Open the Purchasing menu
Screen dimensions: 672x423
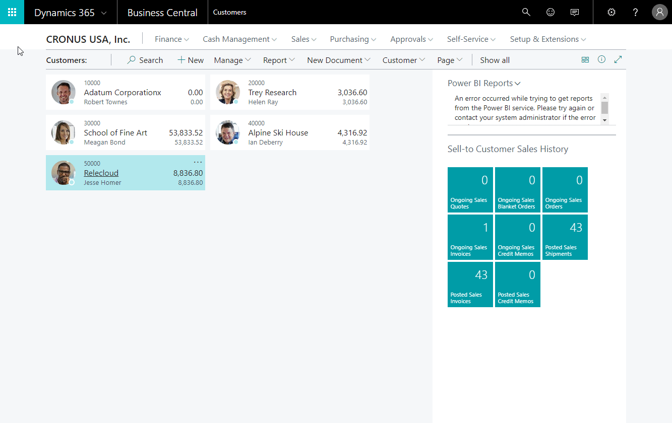coord(353,39)
